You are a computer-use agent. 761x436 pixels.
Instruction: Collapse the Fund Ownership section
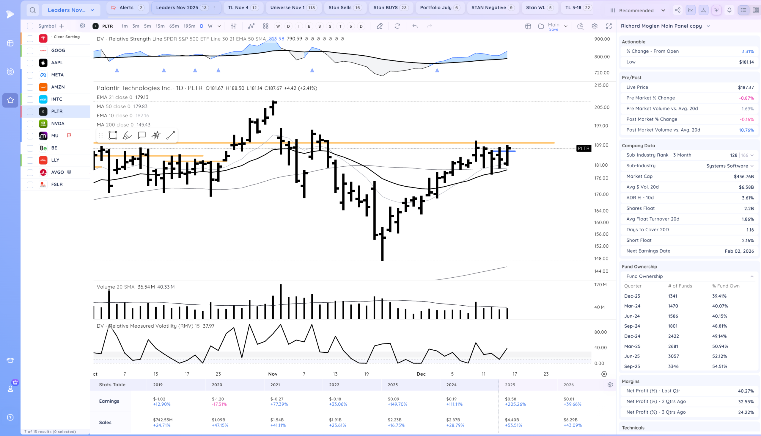(x=752, y=276)
